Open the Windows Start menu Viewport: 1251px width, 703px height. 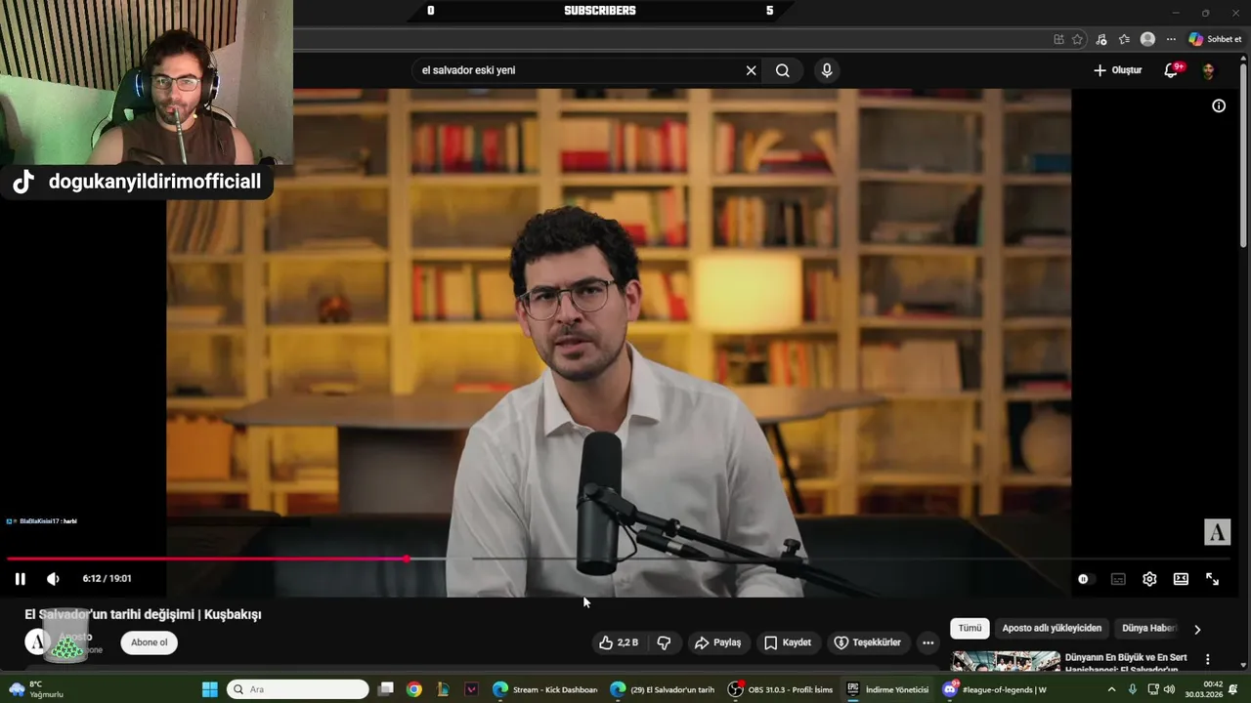click(x=209, y=689)
